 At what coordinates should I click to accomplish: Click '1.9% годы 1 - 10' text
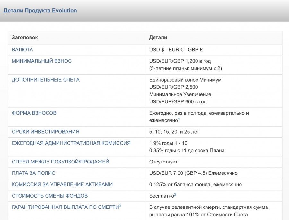coord(168,143)
